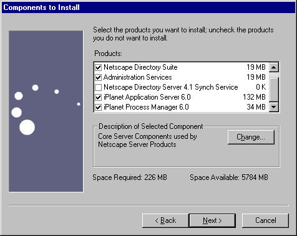The width and height of the screenshot is (297, 236).
Task: Click the 34 MB size value
Action: (256, 107)
